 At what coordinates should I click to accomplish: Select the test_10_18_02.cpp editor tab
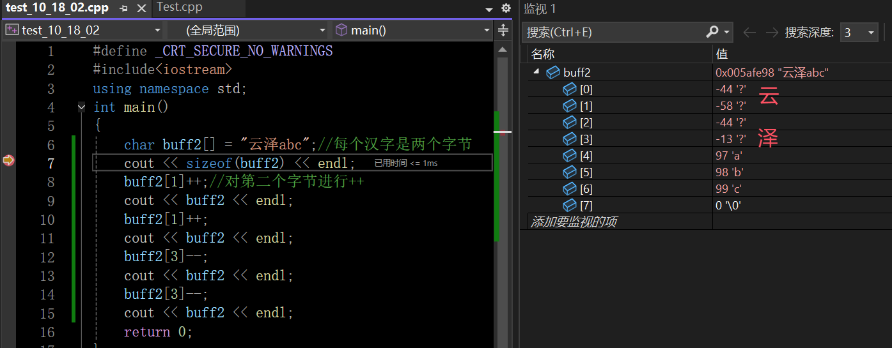57,8
